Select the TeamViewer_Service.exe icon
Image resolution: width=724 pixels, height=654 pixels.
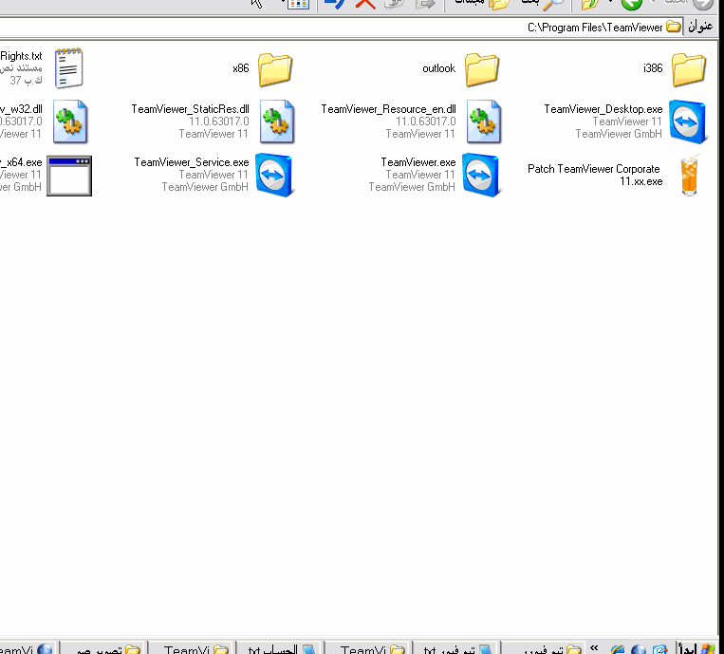tap(274, 175)
